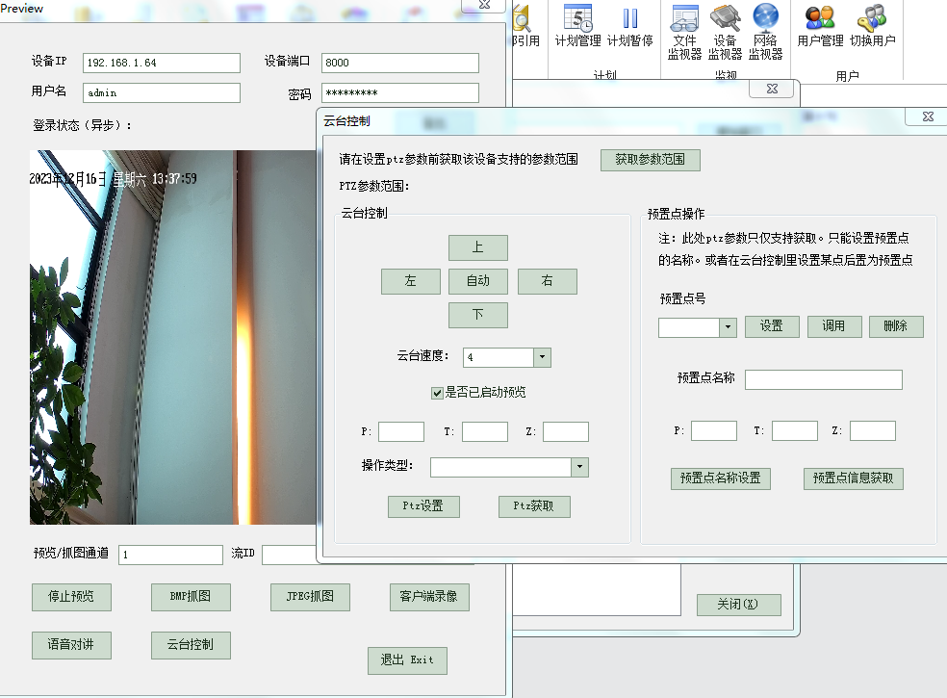The height and width of the screenshot is (698, 947).
Task: Click the 退出 Exit button
Action: point(407,660)
